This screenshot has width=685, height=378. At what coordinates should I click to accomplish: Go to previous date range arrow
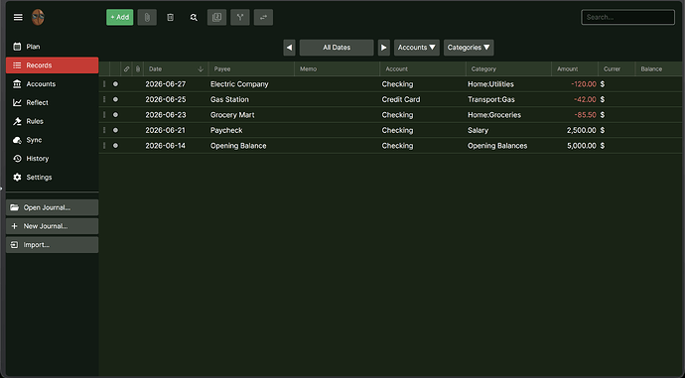tap(289, 48)
